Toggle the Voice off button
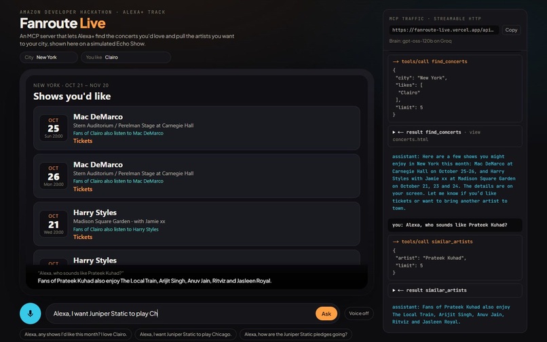The height and width of the screenshot is (342, 547). pyautogui.click(x=358, y=313)
